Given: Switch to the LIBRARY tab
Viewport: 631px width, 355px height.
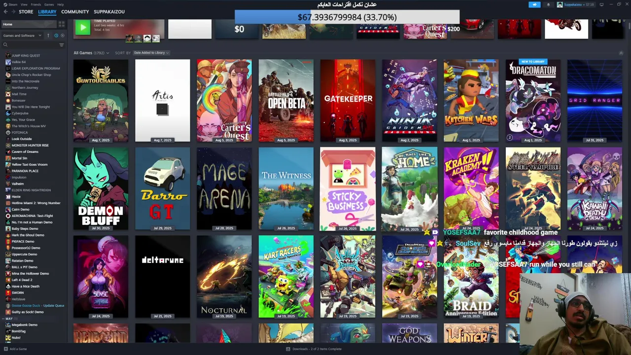Looking at the screenshot, I should 47,11.
